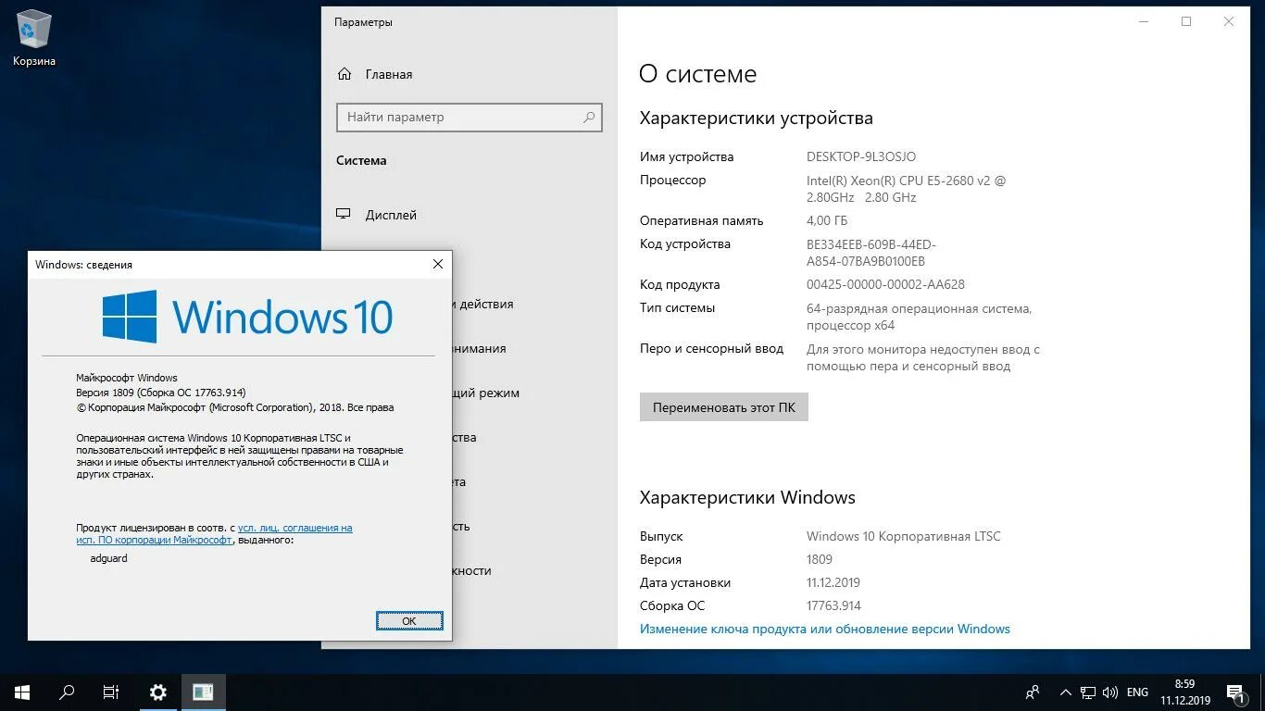Focus the Найти параметр search box
This screenshot has height=711, width=1265.
(470, 118)
